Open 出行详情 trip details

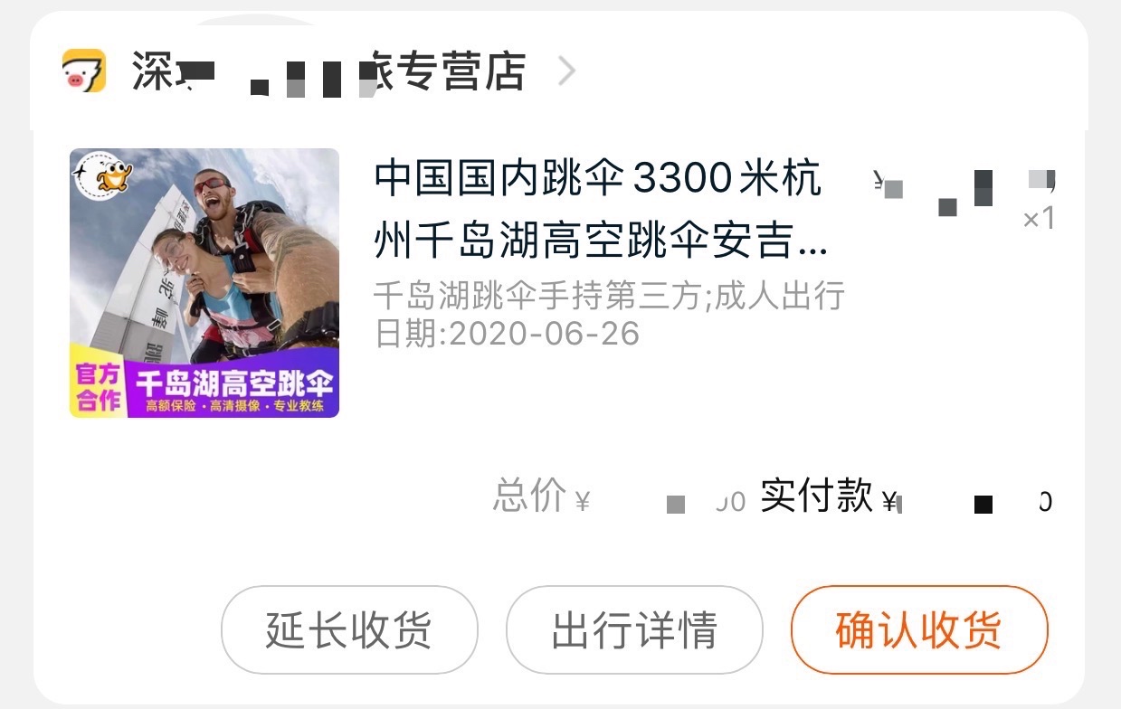(x=634, y=629)
